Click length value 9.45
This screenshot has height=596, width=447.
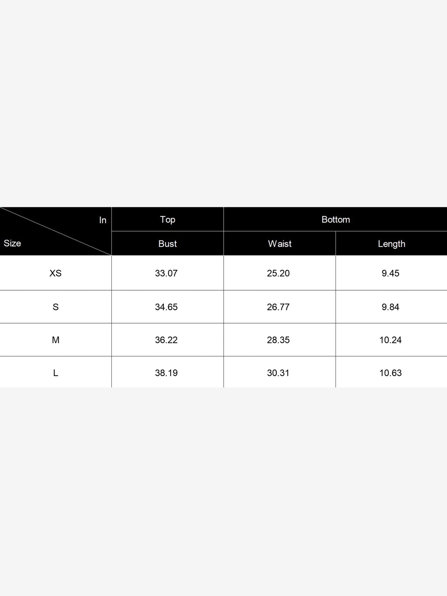pos(390,273)
